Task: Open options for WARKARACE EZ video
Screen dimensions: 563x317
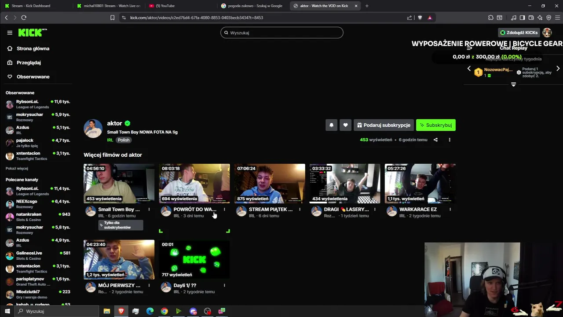Action: (450, 210)
